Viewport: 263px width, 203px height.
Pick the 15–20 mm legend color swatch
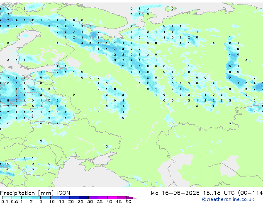pos(64,198)
